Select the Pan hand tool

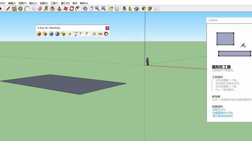click(91, 9)
